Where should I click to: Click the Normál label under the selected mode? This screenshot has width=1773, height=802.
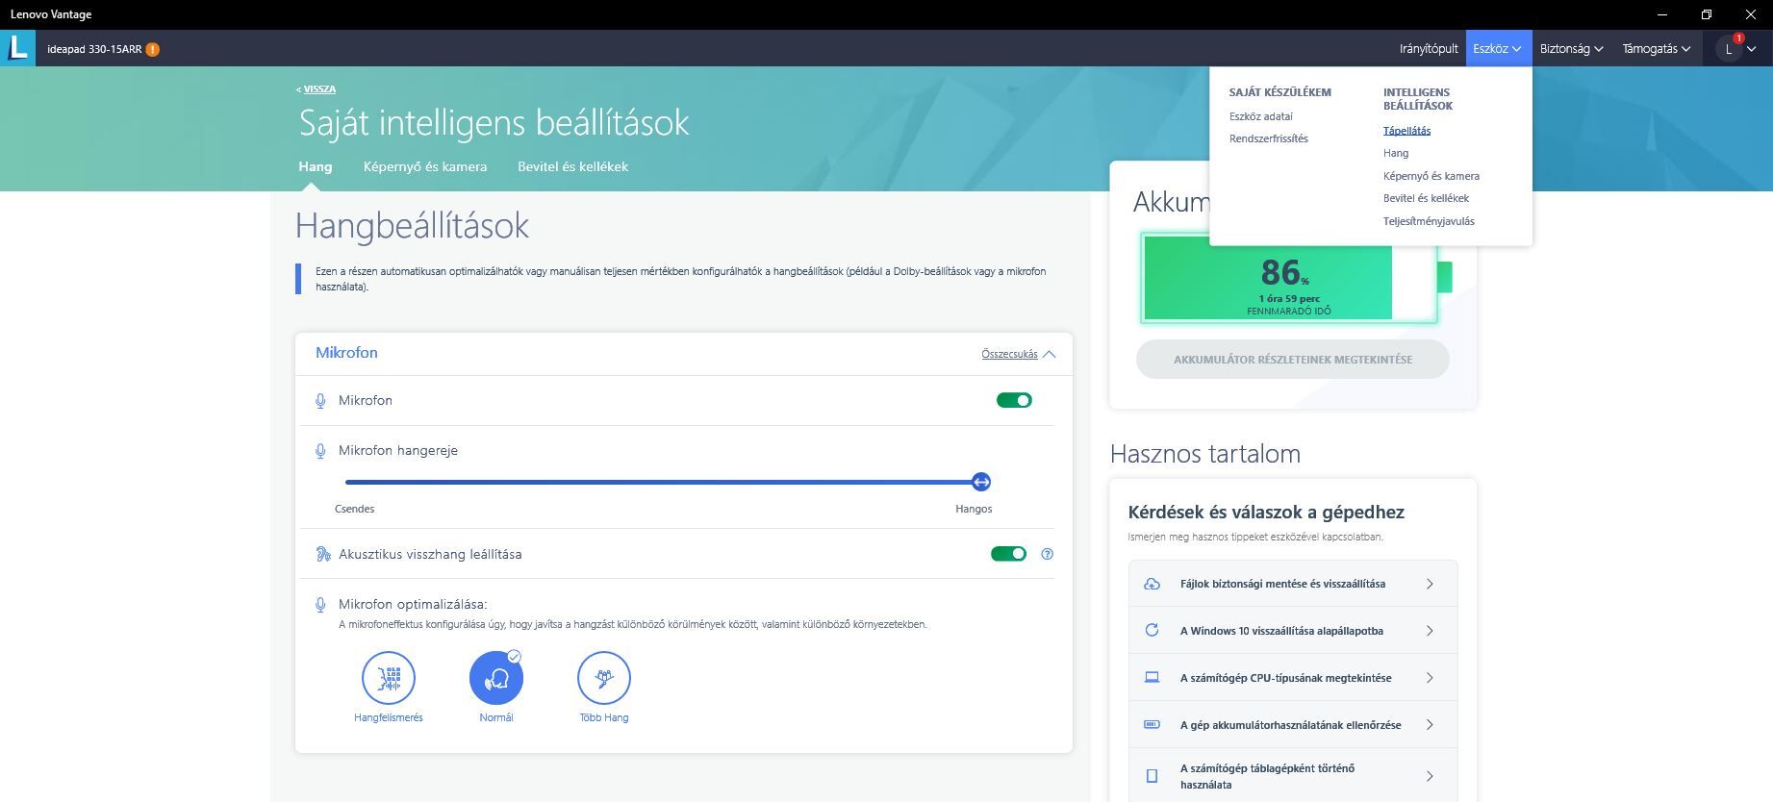click(496, 717)
